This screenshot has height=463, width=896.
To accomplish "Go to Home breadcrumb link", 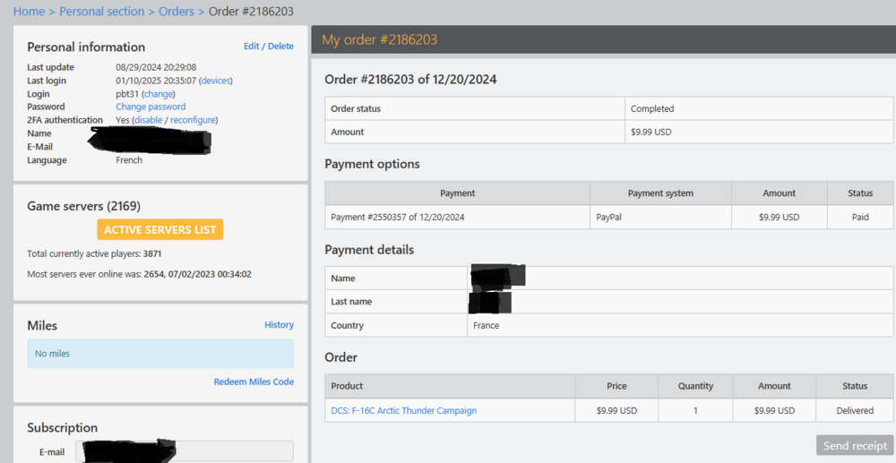I will click(x=29, y=12).
